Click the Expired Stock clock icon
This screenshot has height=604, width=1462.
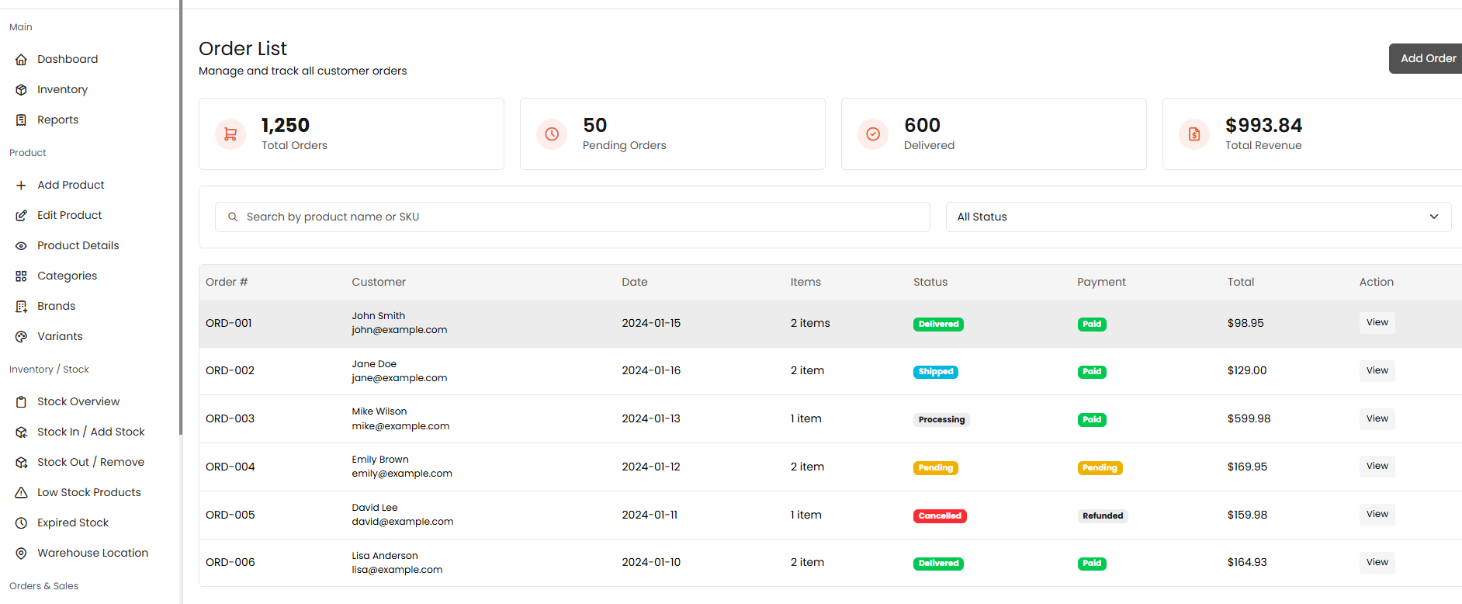[x=22, y=523]
